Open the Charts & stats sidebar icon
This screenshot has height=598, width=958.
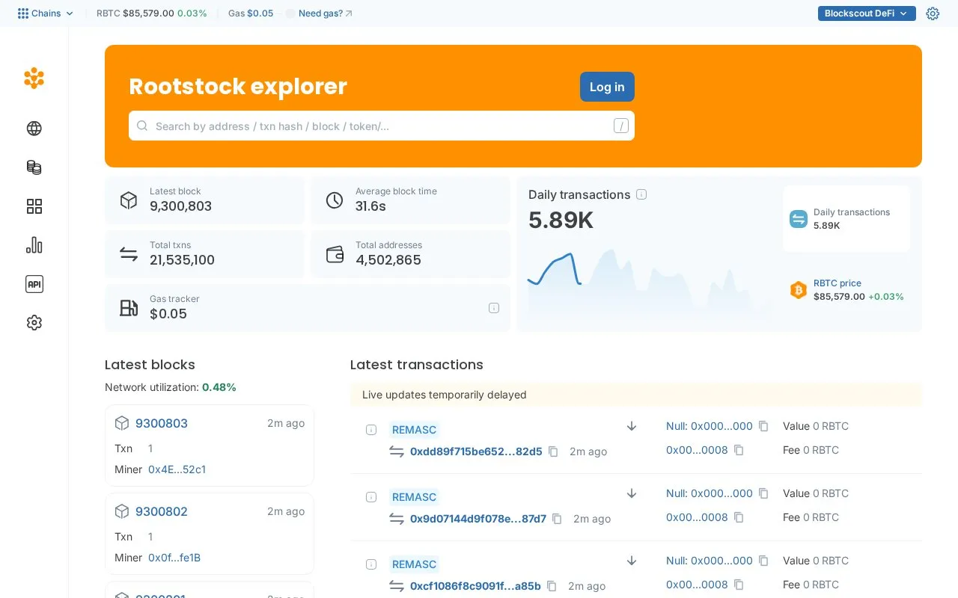34,245
